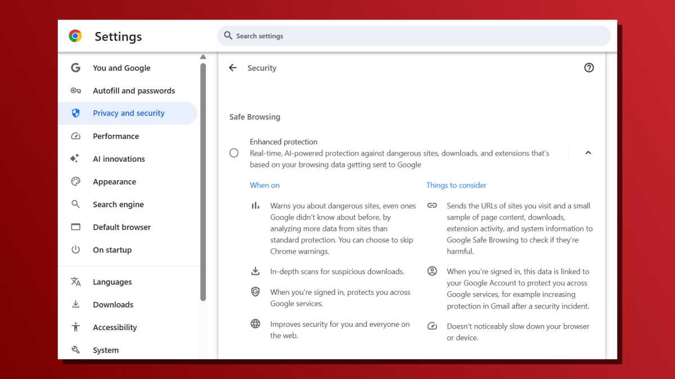Viewport: 675px width, 379px height.
Task: Select the AI innovations sparkle icon
Action: (76, 158)
